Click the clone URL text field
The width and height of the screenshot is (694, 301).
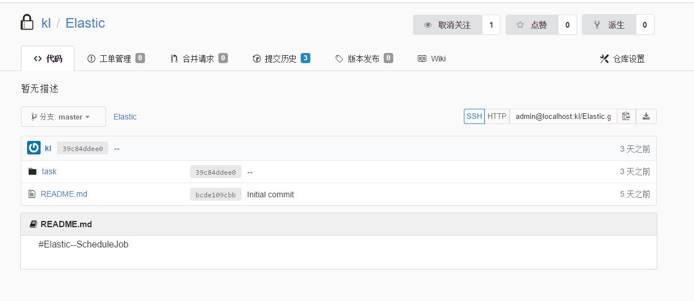pyautogui.click(x=563, y=117)
